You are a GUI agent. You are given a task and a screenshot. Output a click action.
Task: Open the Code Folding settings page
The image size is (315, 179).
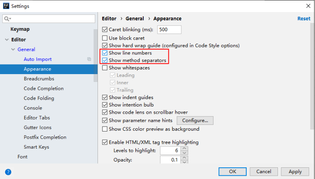pos(39,98)
